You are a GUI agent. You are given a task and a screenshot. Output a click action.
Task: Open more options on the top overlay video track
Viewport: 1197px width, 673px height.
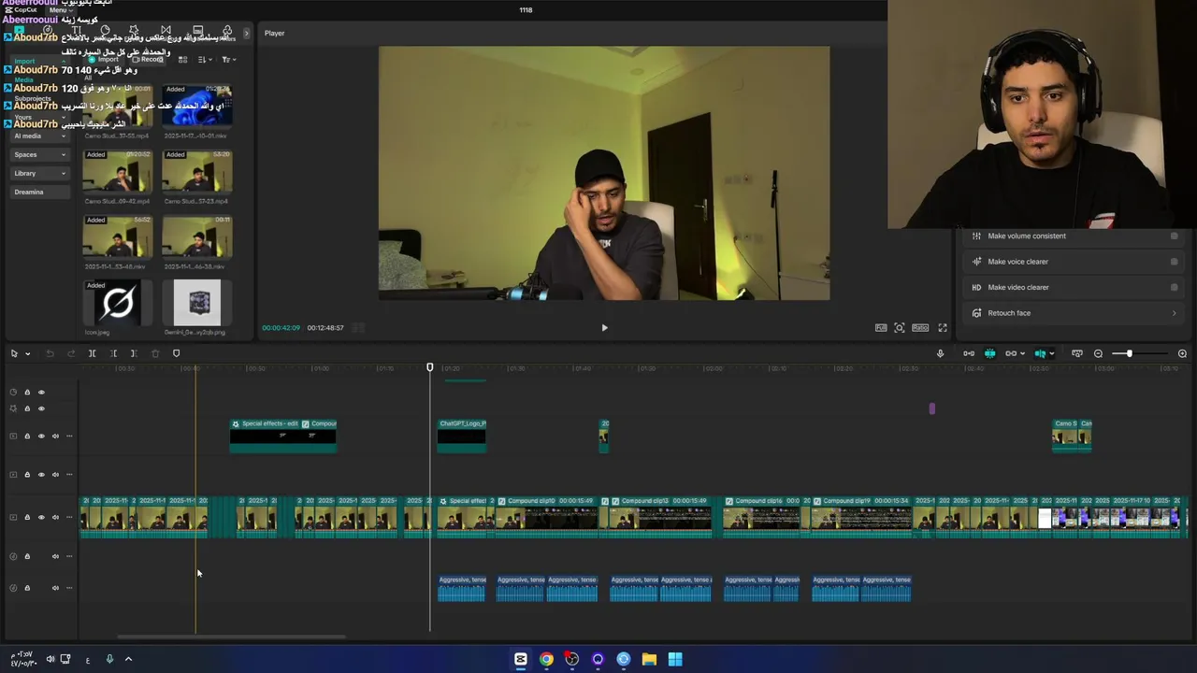pyautogui.click(x=68, y=436)
